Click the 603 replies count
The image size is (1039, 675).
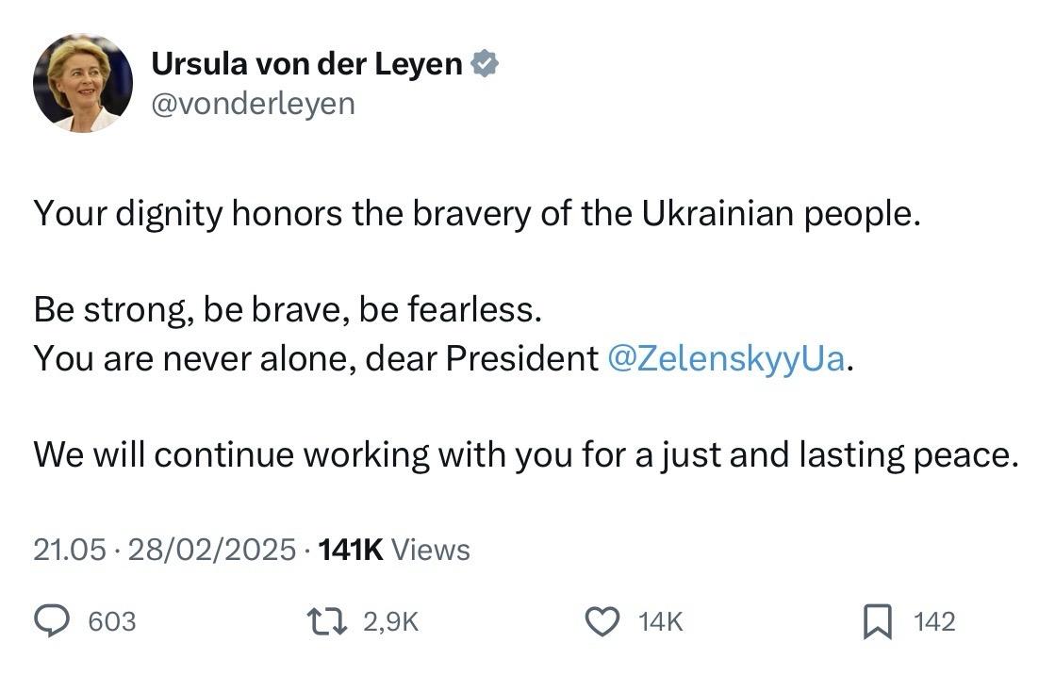(x=112, y=622)
